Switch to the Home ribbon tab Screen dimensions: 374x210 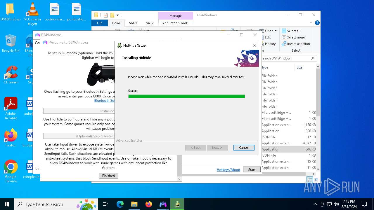[116, 23]
